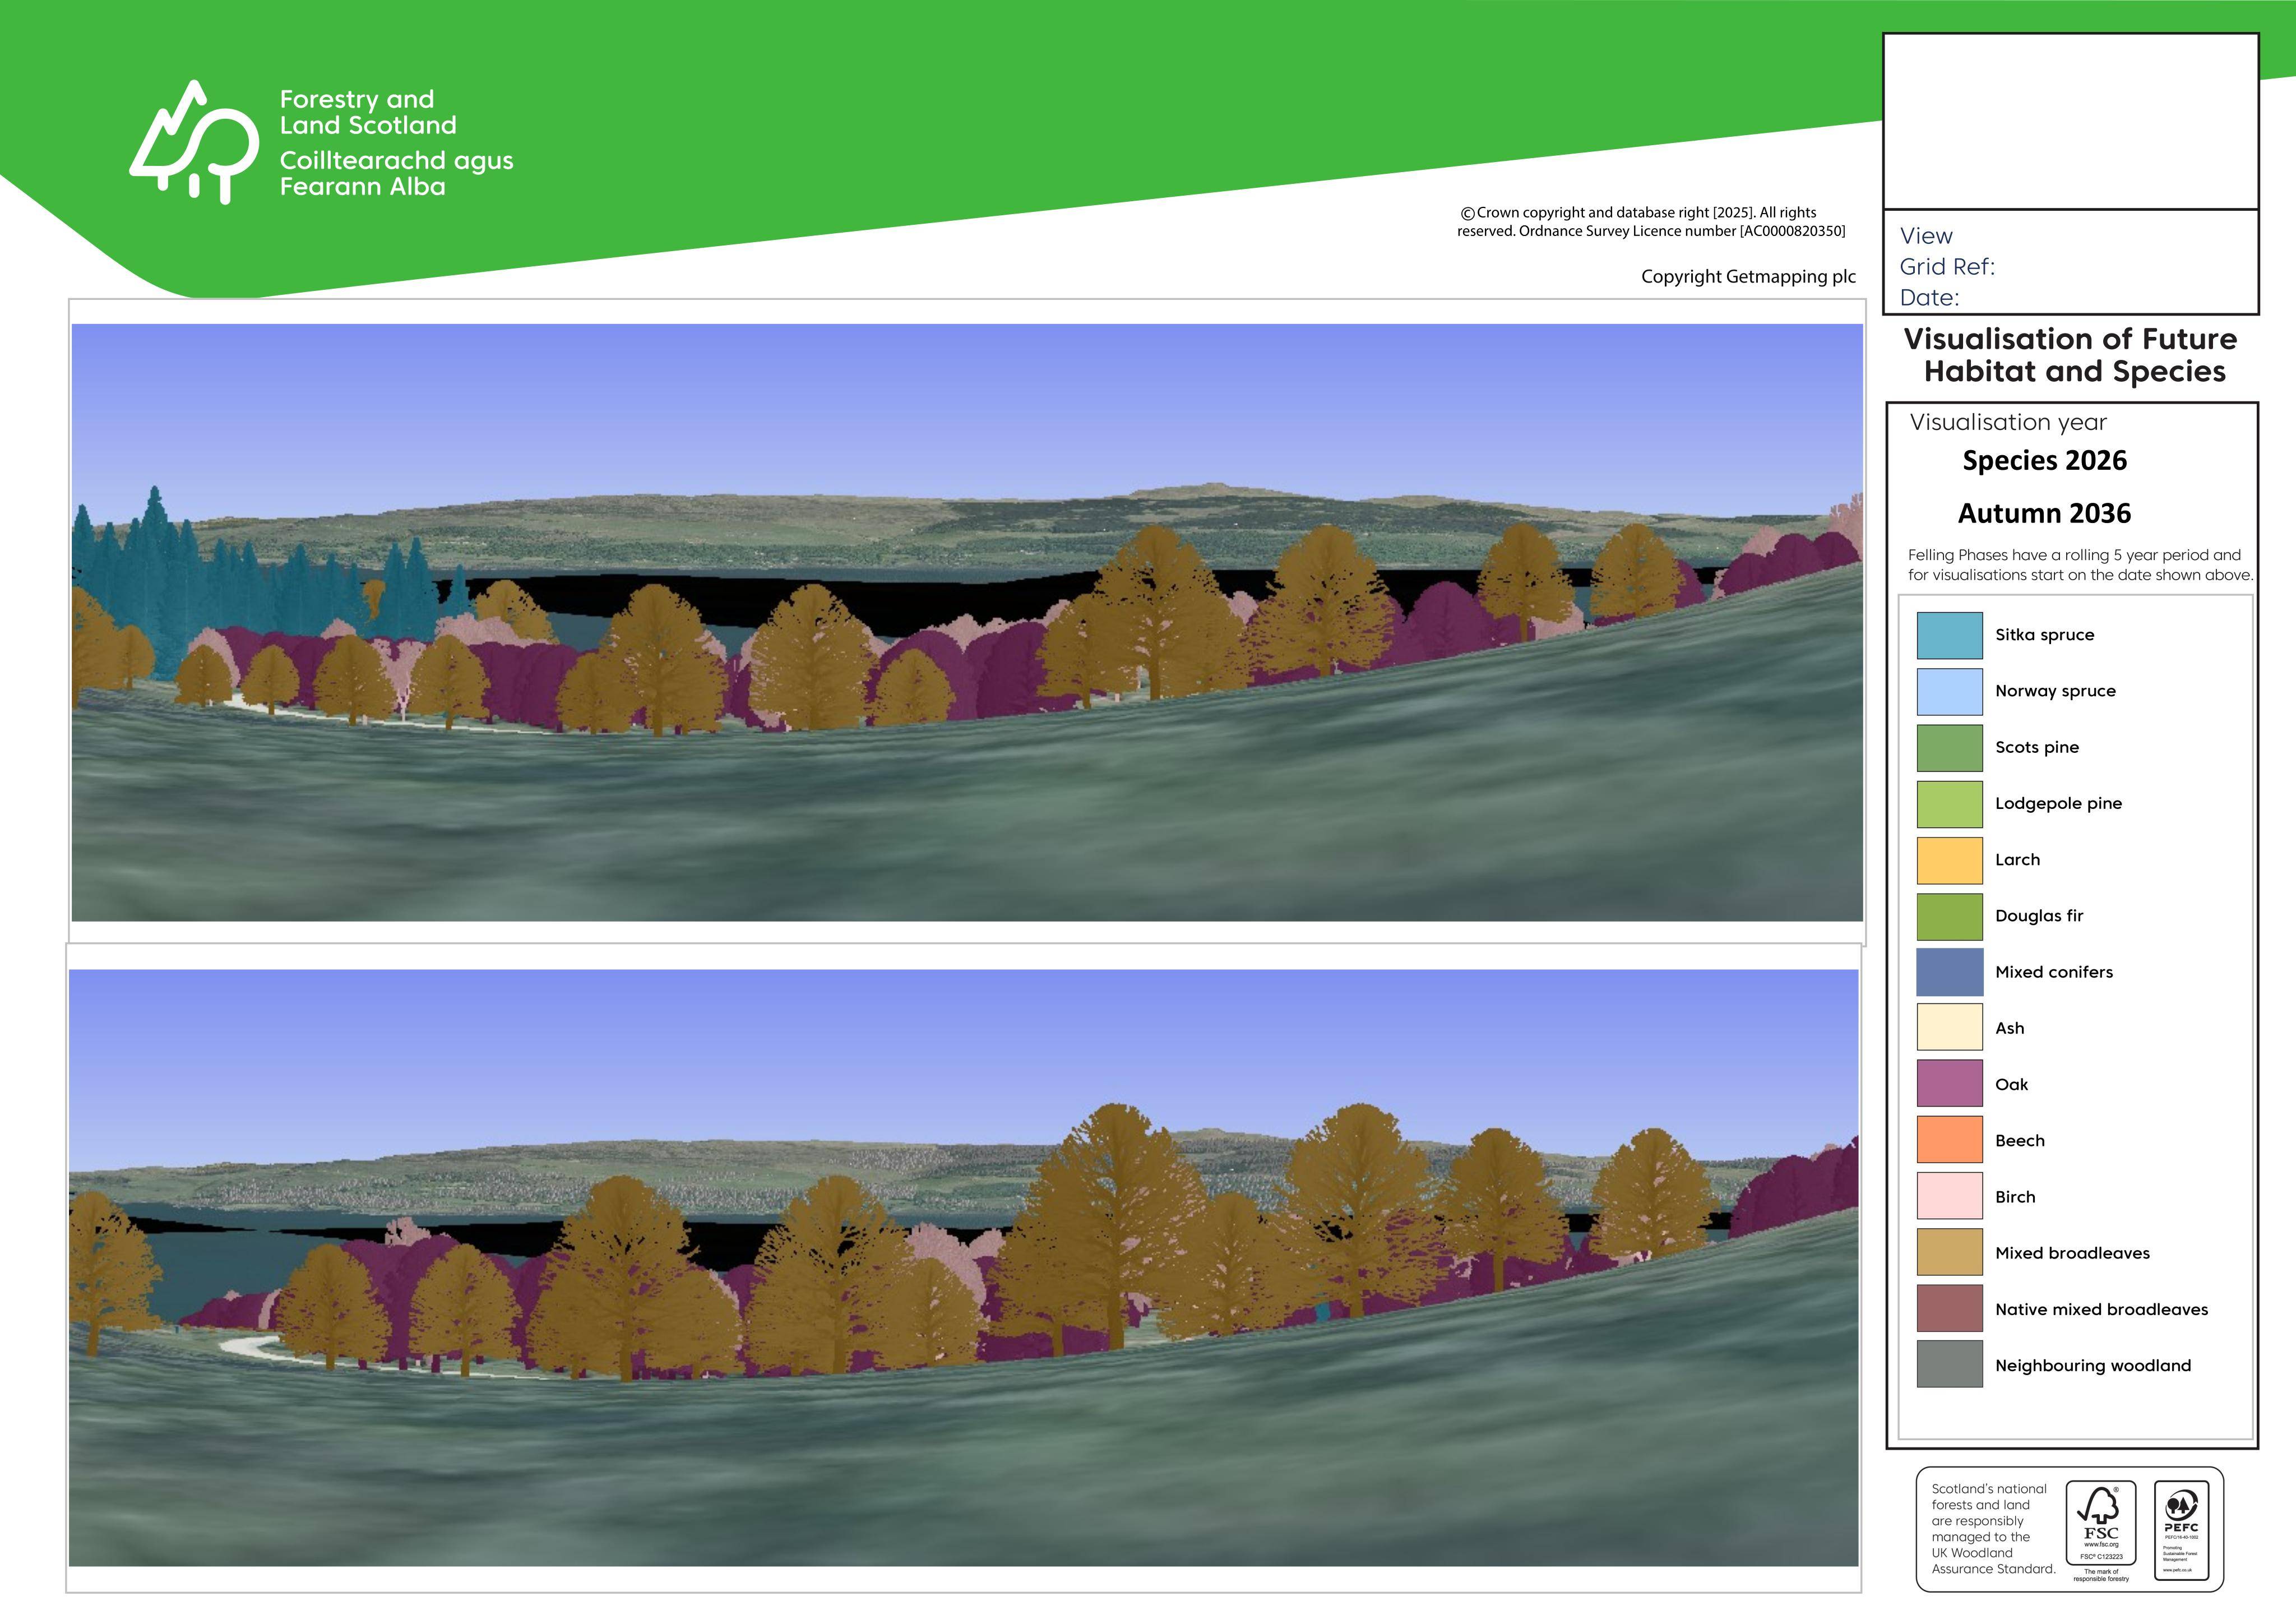Screen dimensions: 2296x1624
Task: Click the upper landscape visualisation image
Action: pos(967,622)
